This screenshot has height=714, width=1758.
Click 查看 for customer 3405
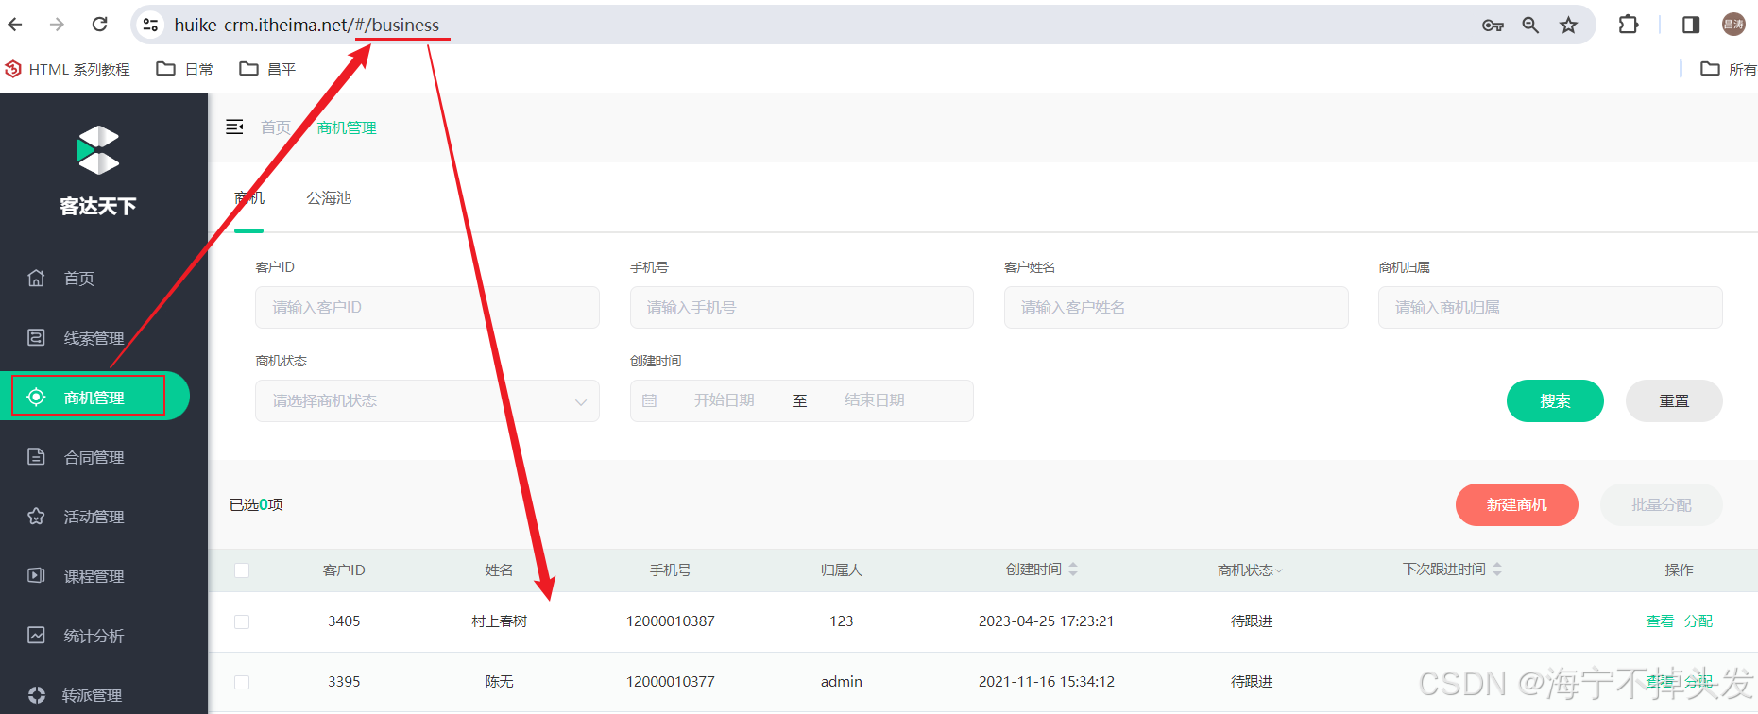[1660, 620]
